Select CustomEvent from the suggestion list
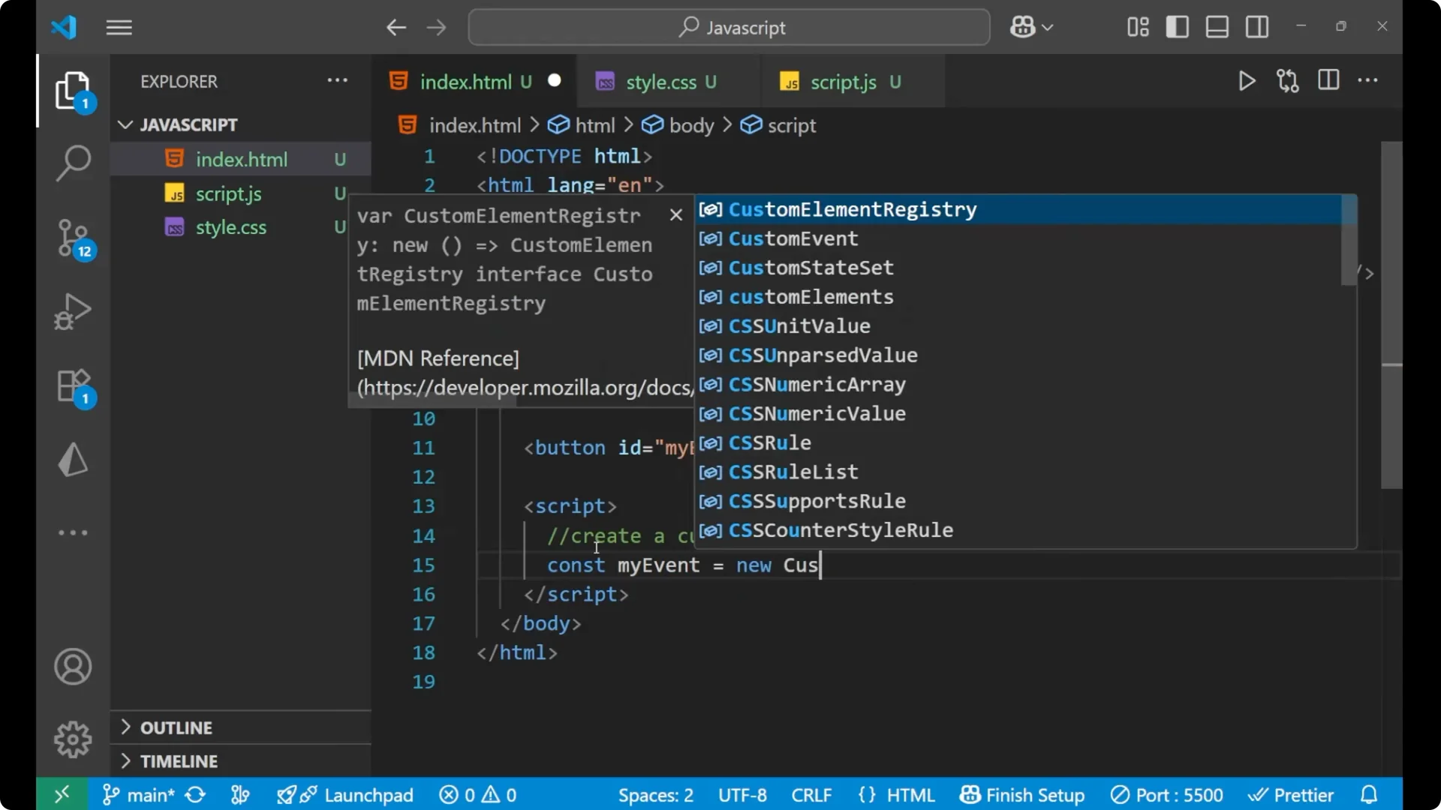This screenshot has height=810, width=1441. click(793, 238)
